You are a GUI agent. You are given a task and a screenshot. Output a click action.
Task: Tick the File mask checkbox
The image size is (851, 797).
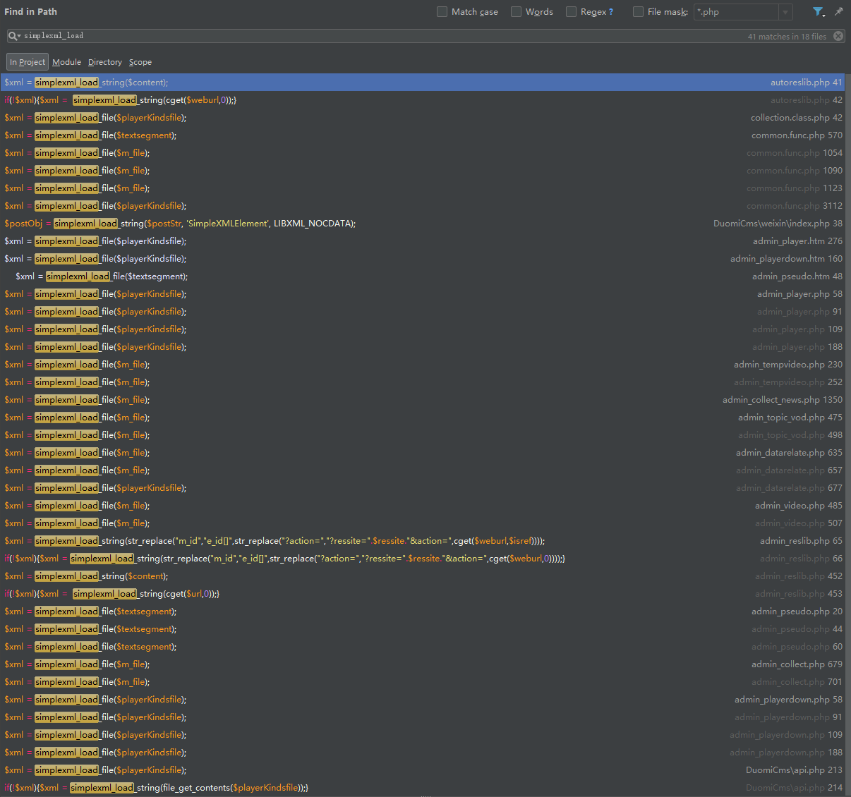coord(639,12)
